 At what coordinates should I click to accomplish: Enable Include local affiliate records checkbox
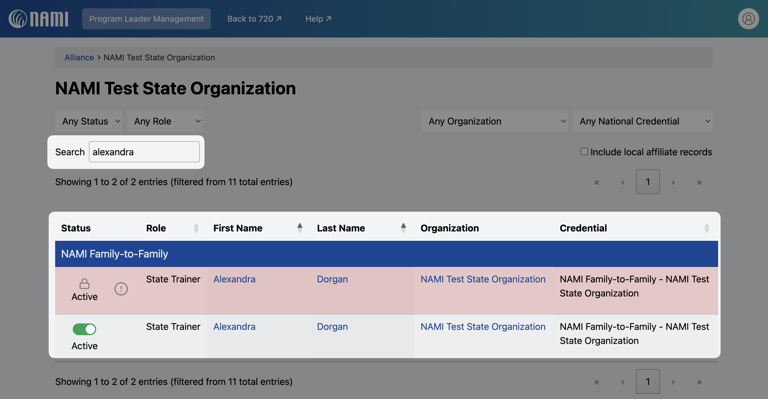point(584,151)
